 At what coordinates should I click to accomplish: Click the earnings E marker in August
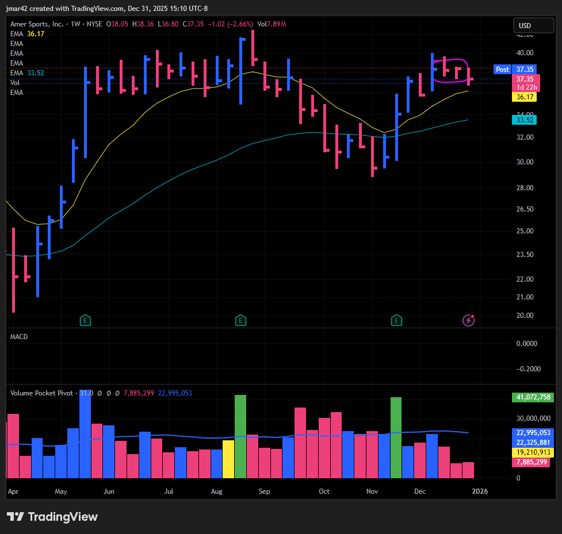pos(240,320)
